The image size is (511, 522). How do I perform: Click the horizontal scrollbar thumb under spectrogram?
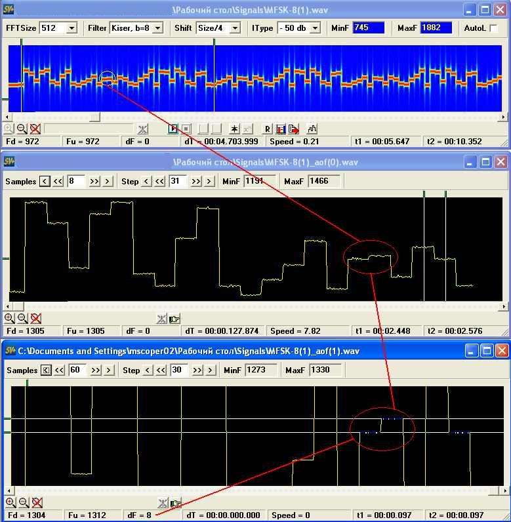pos(95,117)
